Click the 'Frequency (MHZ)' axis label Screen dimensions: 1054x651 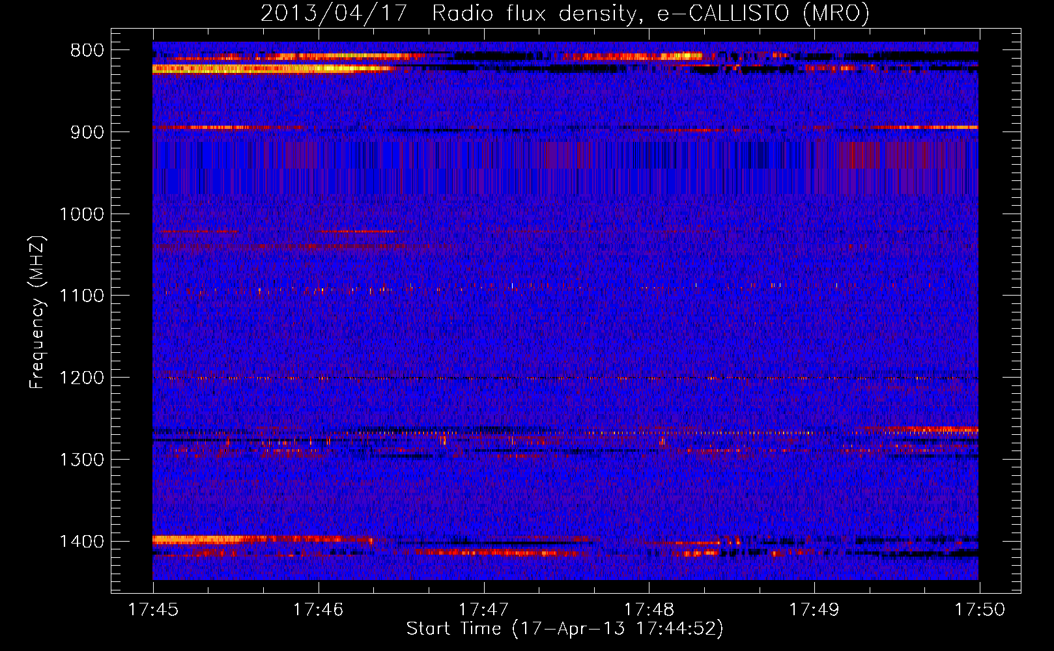click(37, 312)
